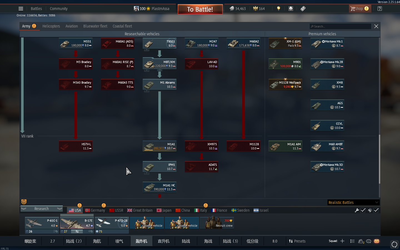Select the M551 tank card

click(76, 43)
